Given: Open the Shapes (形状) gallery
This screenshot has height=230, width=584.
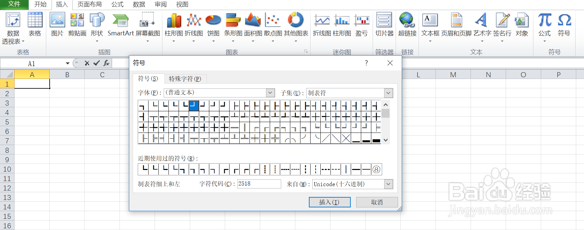Looking at the screenshot, I should (x=97, y=28).
